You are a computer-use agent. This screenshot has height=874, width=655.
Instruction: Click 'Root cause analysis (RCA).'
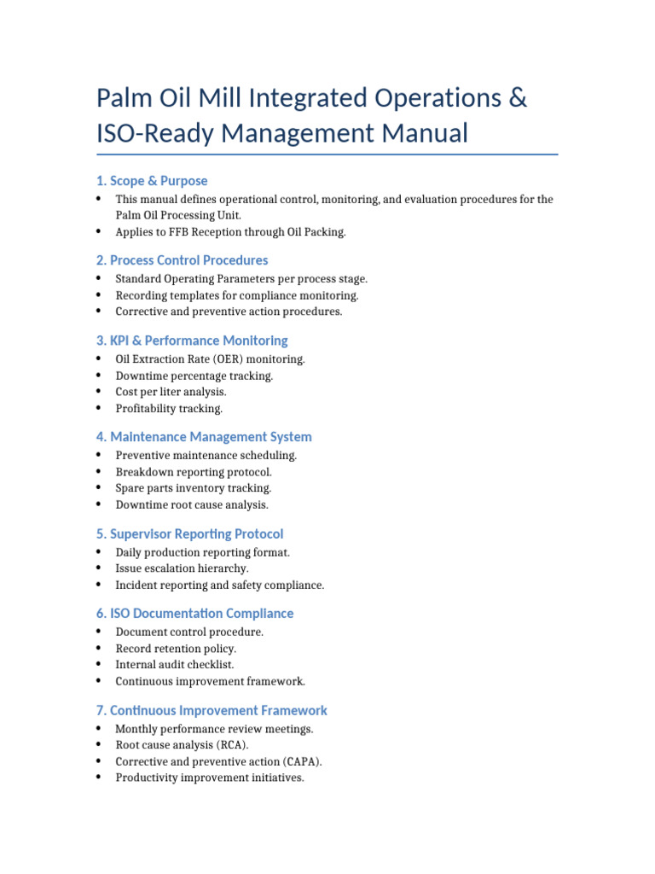point(182,745)
